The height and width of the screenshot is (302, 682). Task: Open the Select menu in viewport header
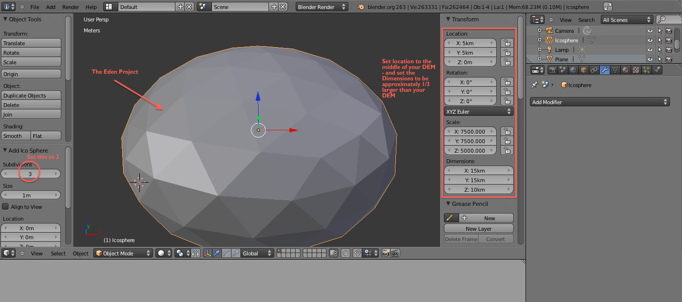click(58, 253)
